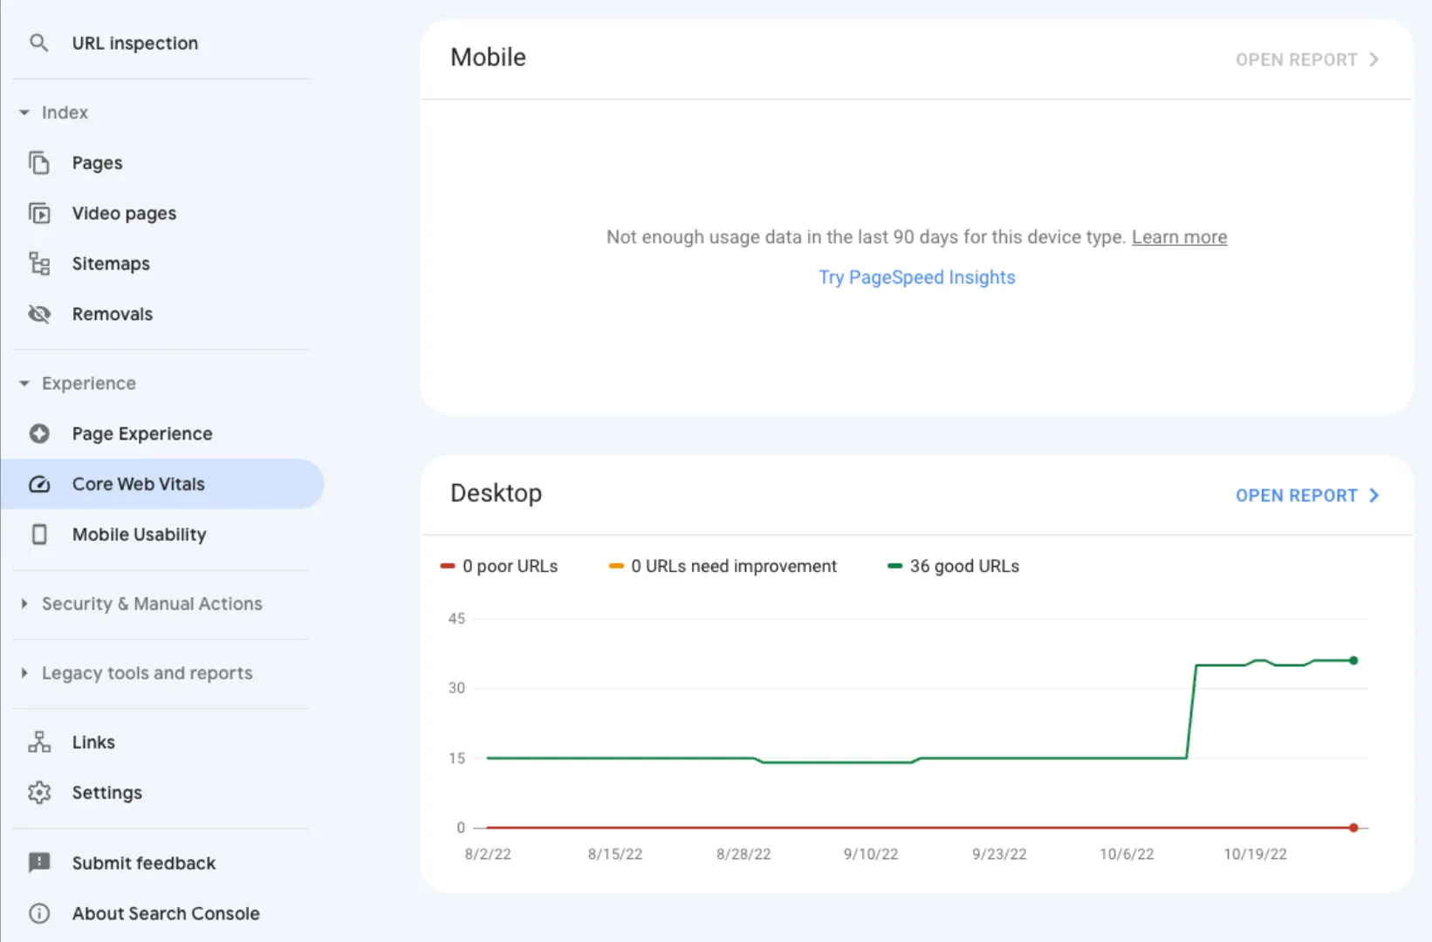Select the Removals menu item

162,314
